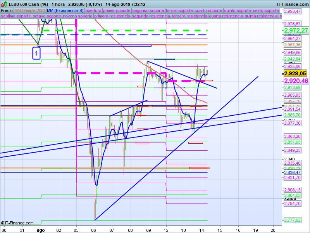Click the blue numbered '1' annotation box
The image size is (310, 233).
pos(36,53)
